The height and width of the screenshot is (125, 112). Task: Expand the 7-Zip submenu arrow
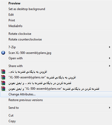(110, 47)
